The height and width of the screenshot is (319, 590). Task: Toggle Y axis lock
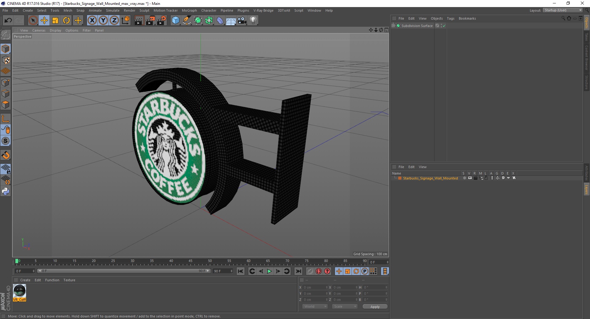[x=103, y=21]
